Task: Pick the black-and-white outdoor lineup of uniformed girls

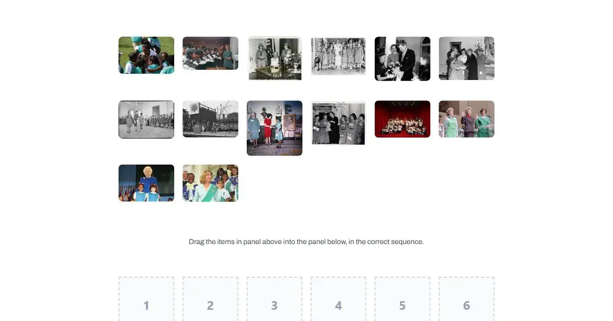Action: 338,56
